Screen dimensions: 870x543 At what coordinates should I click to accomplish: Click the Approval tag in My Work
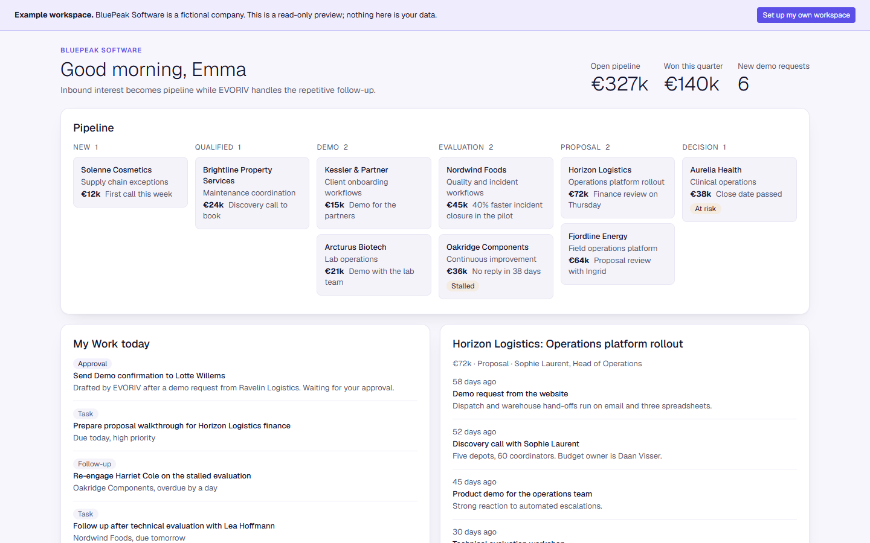92,364
